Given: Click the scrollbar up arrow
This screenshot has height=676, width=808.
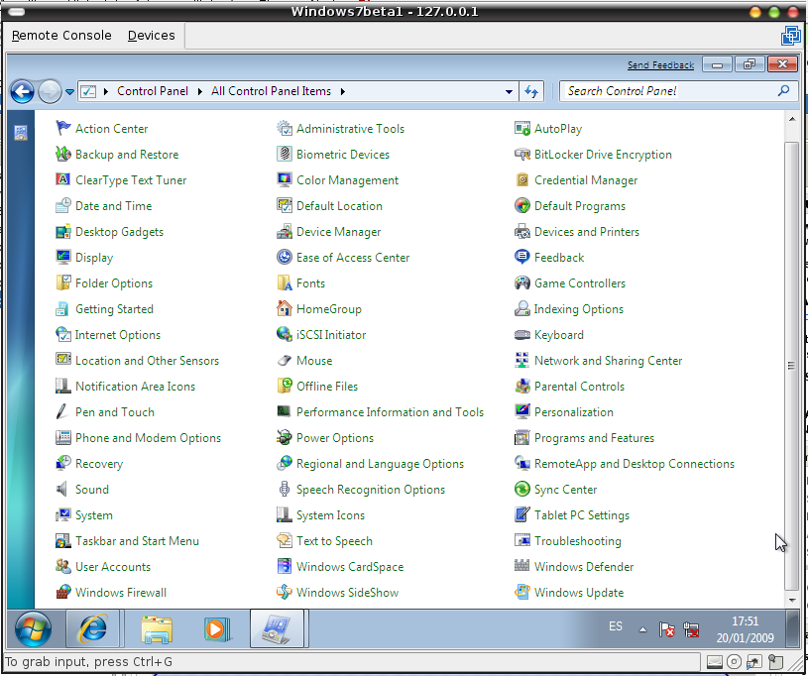Looking at the screenshot, I should point(791,120).
